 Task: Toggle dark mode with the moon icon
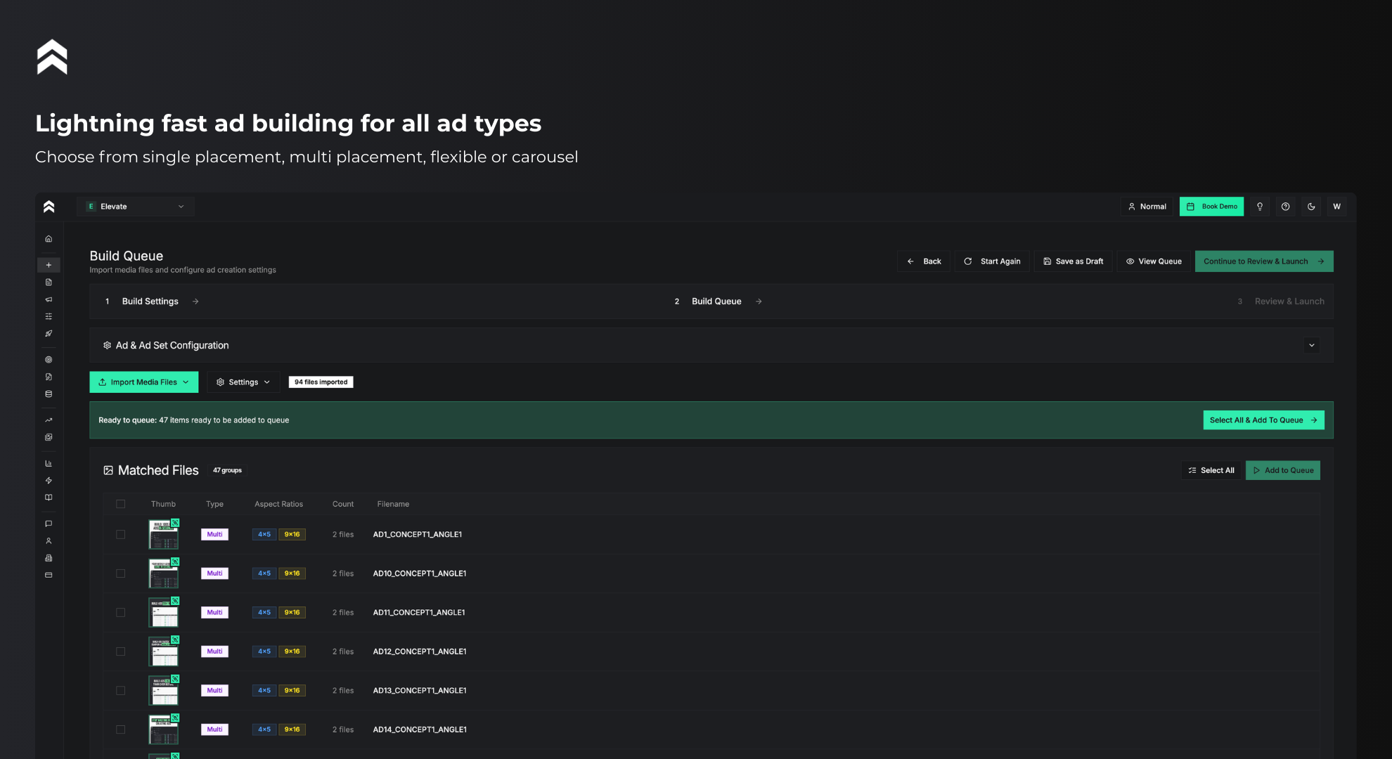coord(1310,206)
